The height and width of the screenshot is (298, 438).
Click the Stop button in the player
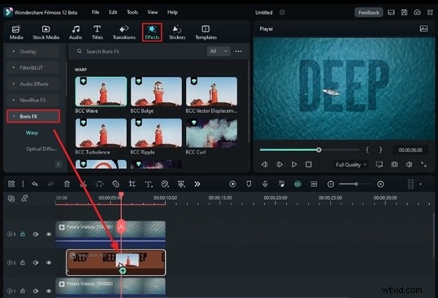309,165
